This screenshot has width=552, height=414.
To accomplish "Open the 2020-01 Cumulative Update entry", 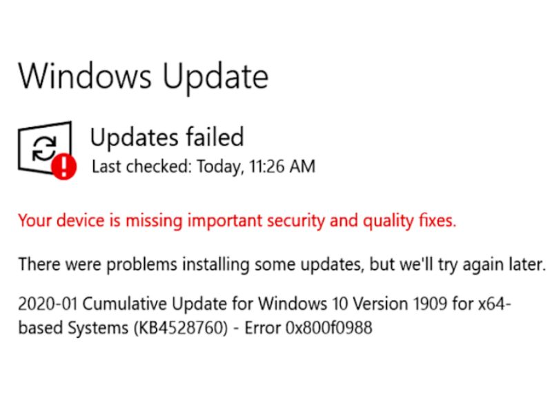I will pos(264,316).
